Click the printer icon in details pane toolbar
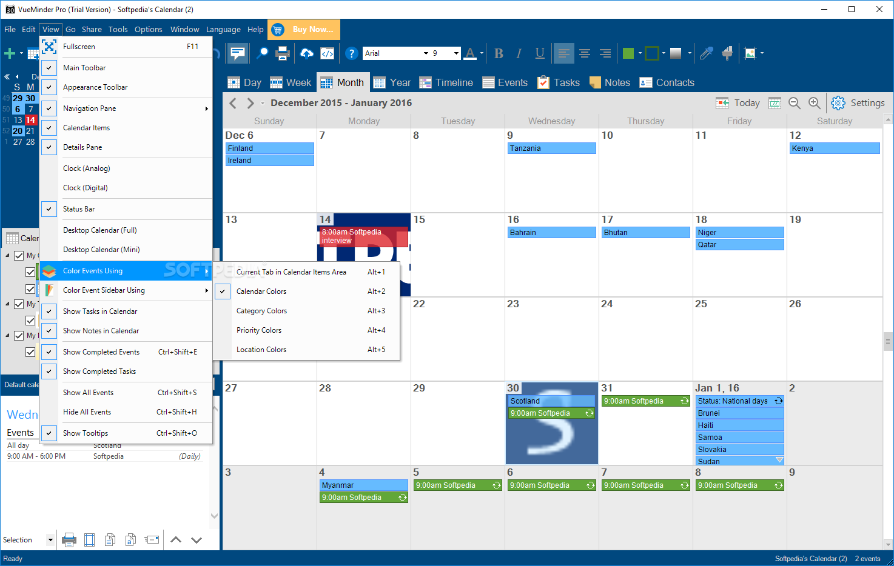Screen dimensions: 894x566 tap(69, 539)
